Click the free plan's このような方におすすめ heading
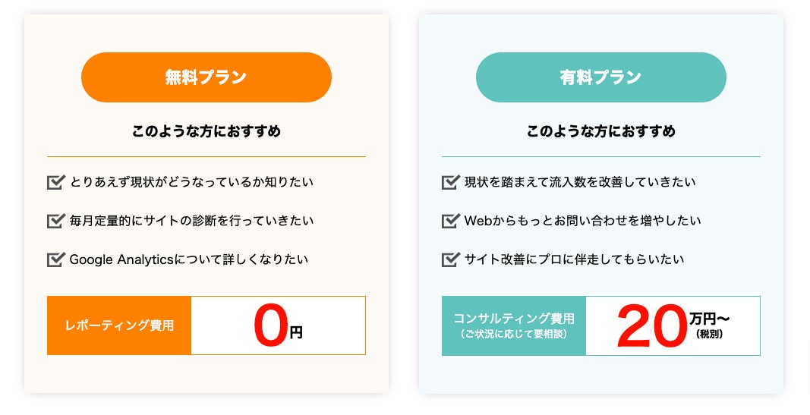The image size is (810, 415). pyautogui.click(x=206, y=131)
